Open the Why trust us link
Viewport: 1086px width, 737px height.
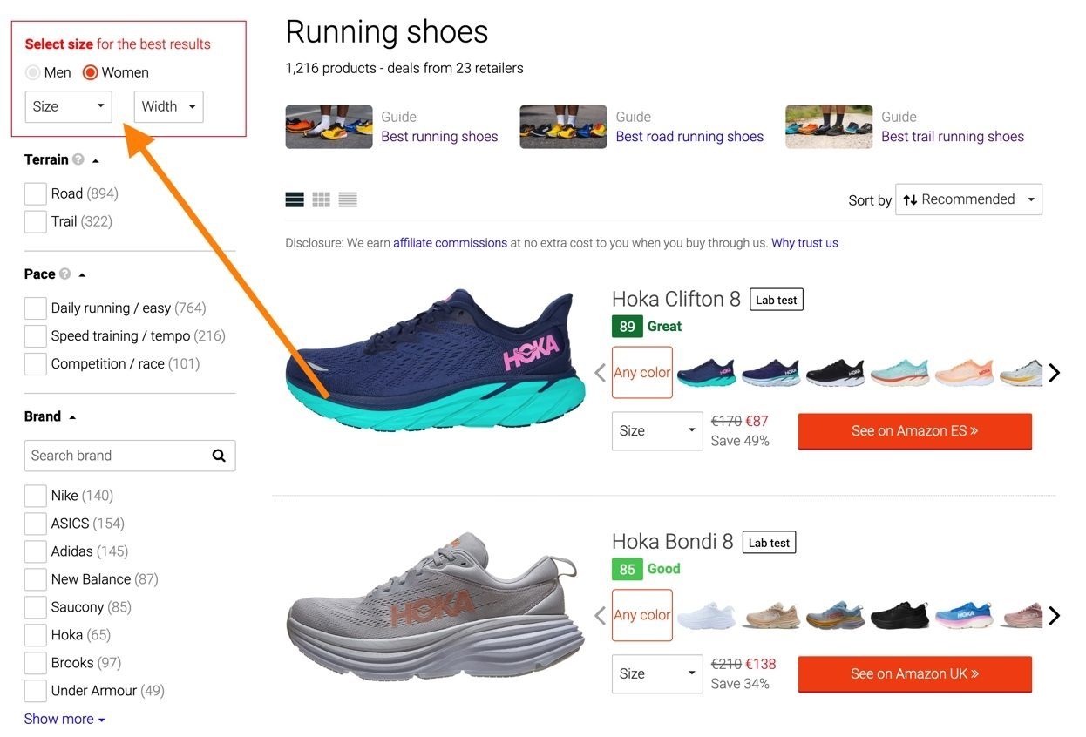(804, 242)
